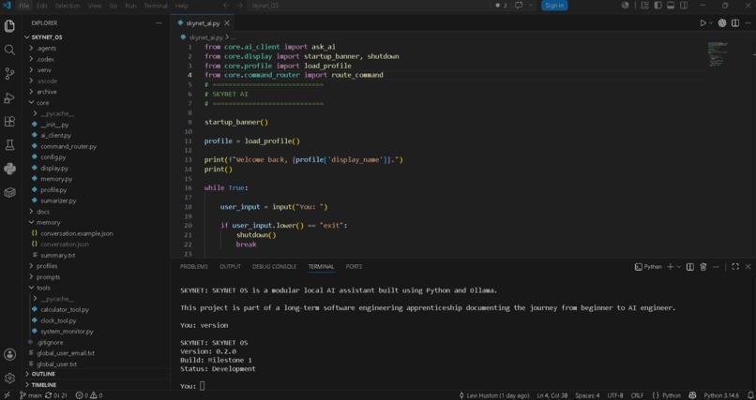Open system_monitor.py in the explorer

(67, 332)
